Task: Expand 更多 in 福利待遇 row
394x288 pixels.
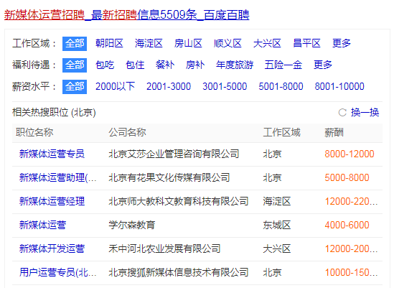Action: click(323, 65)
